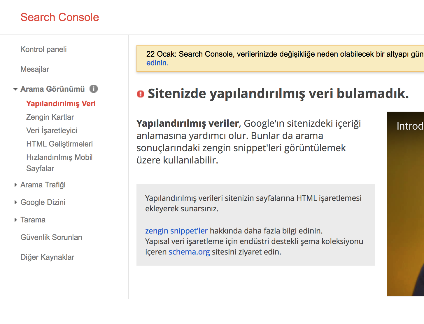
Task: Select the Arama Görünümü menu heading
Action: click(x=52, y=89)
